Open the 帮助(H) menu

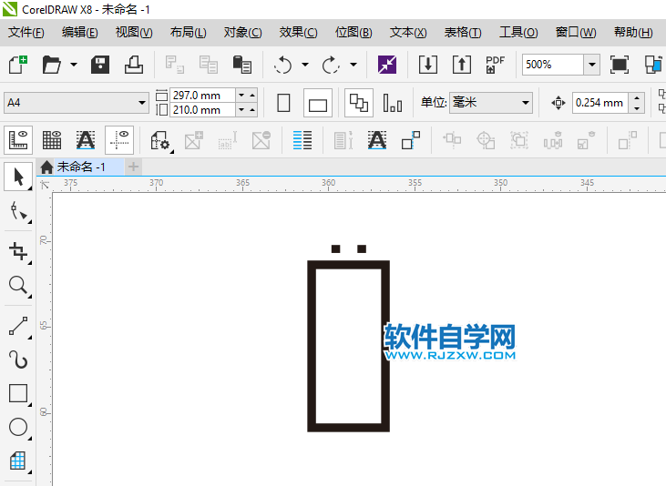click(633, 32)
